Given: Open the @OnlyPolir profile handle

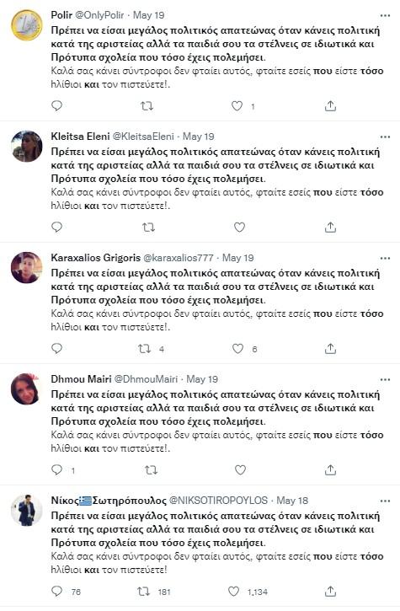Looking at the screenshot, I should pos(99,15).
